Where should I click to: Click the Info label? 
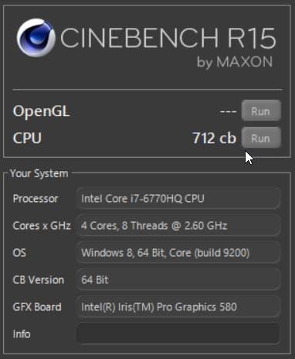[x=22, y=334]
